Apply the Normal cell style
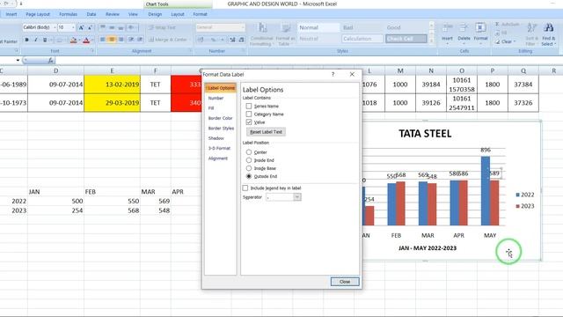The height and width of the screenshot is (317, 563). point(318,27)
